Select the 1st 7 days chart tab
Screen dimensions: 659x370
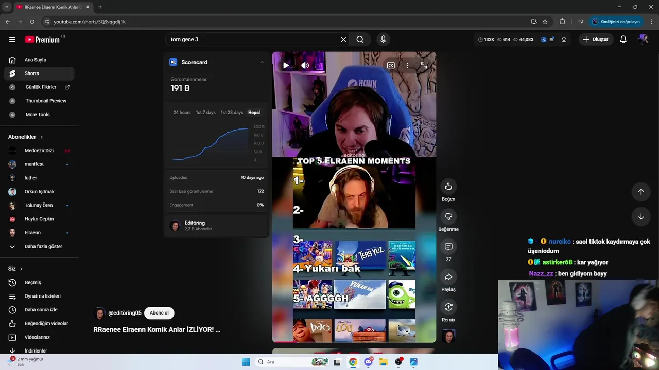(205, 112)
